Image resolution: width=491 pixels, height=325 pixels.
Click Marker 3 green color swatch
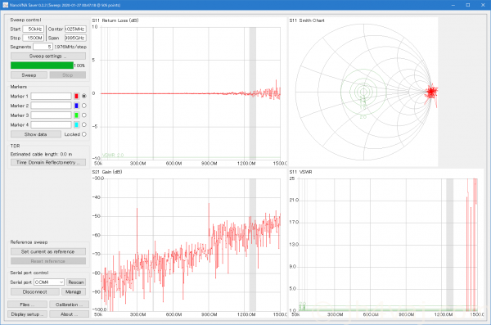(x=76, y=115)
